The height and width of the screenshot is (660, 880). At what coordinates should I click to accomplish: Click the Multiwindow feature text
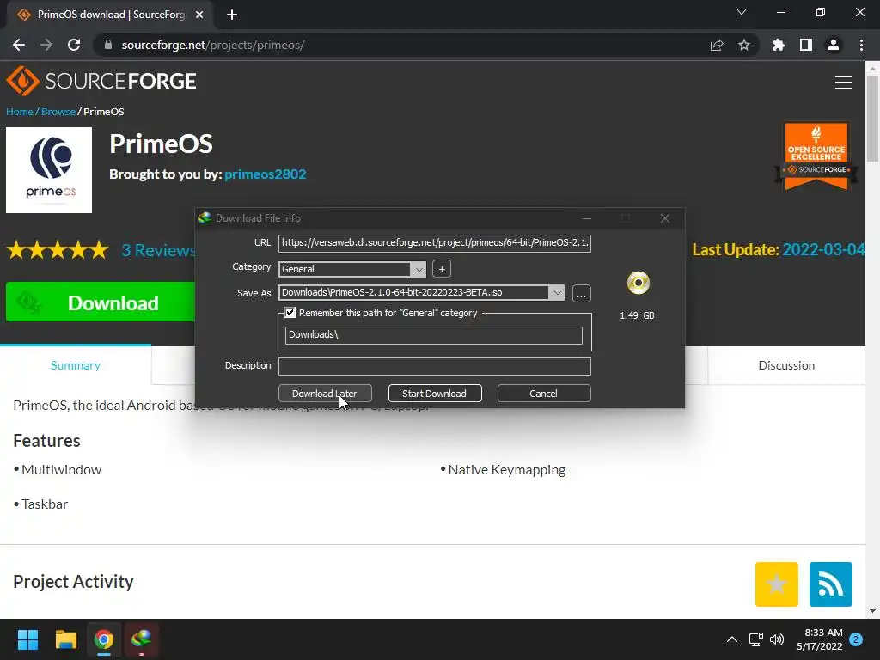click(x=62, y=470)
